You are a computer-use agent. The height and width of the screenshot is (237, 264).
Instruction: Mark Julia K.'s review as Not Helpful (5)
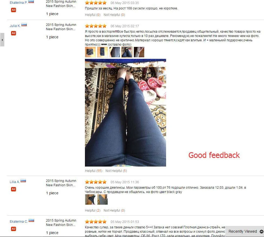click(116, 171)
